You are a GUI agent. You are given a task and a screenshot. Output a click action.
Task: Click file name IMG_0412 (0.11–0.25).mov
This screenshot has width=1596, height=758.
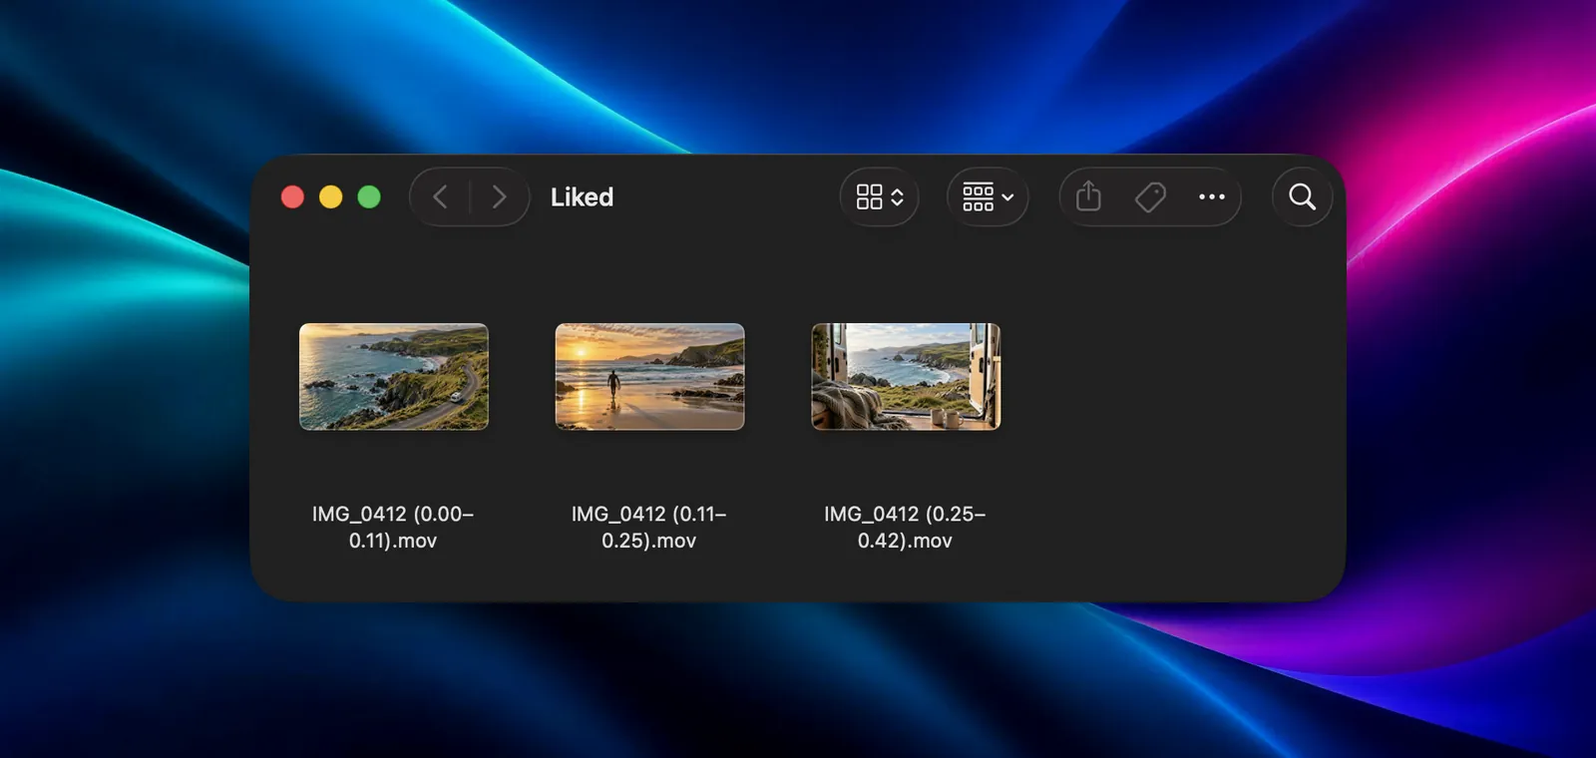click(649, 527)
